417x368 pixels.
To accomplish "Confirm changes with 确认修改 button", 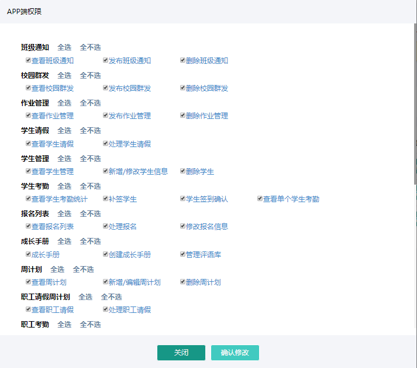I will tap(235, 353).
